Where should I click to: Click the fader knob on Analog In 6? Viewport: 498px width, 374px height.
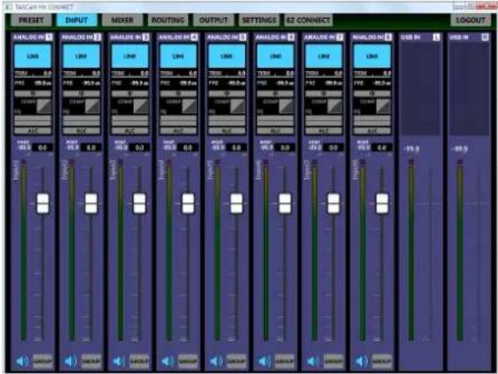coord(285,204)
